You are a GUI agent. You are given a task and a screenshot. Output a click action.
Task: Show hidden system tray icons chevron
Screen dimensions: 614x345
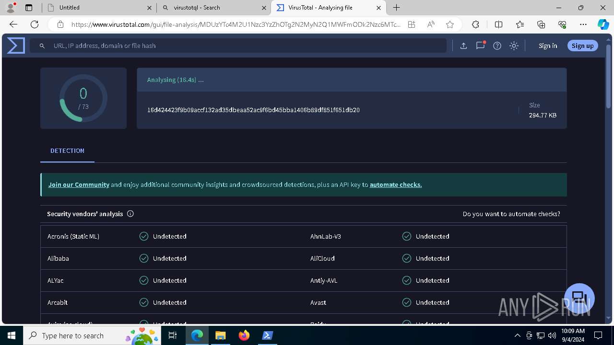517,335
